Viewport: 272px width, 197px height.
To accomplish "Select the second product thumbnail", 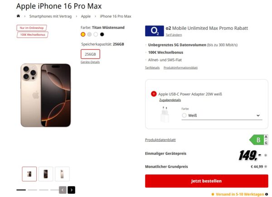I will point(46,174).
